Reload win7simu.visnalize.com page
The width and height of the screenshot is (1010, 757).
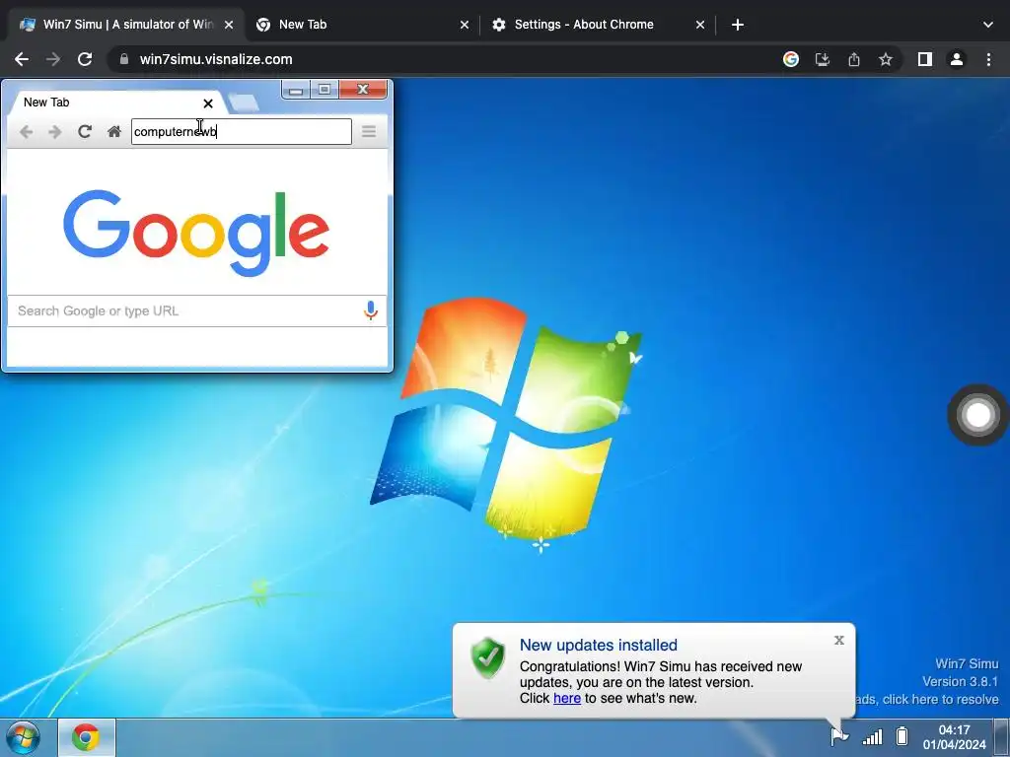pyautogui.click(x=85, y=59)
